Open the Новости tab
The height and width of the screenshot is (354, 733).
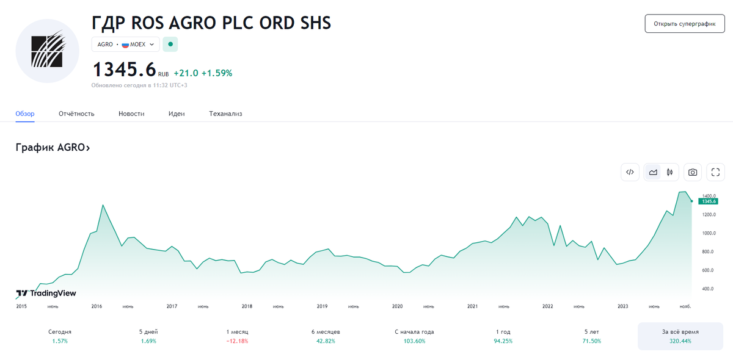131,114
